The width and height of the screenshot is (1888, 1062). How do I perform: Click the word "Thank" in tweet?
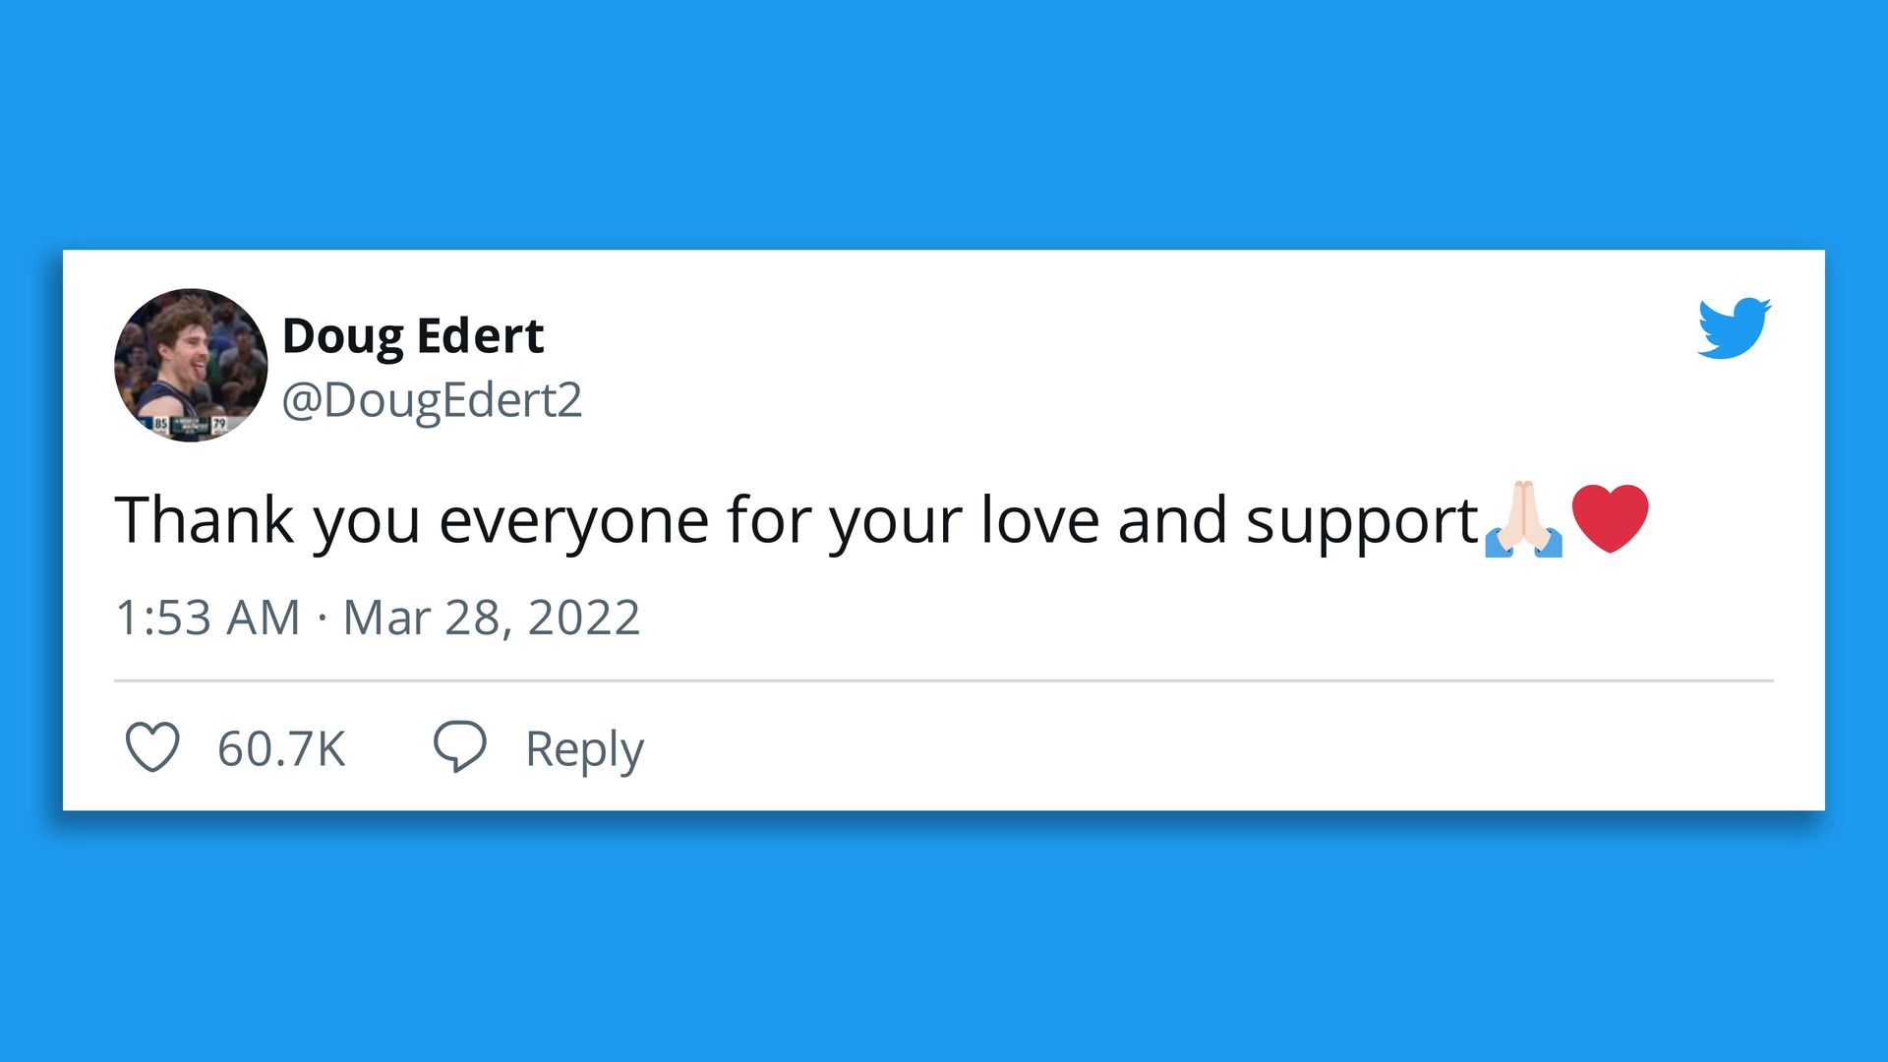click(x=205, y=519)
